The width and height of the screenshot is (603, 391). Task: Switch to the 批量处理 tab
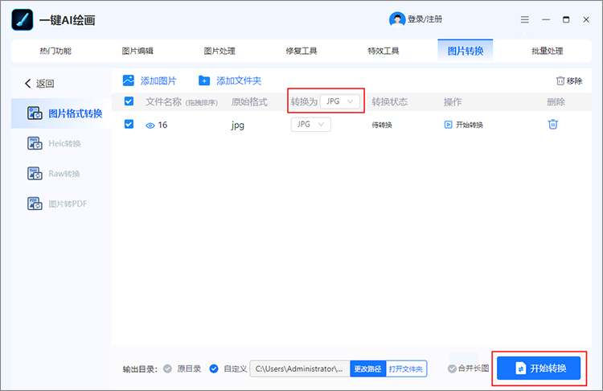547,51
